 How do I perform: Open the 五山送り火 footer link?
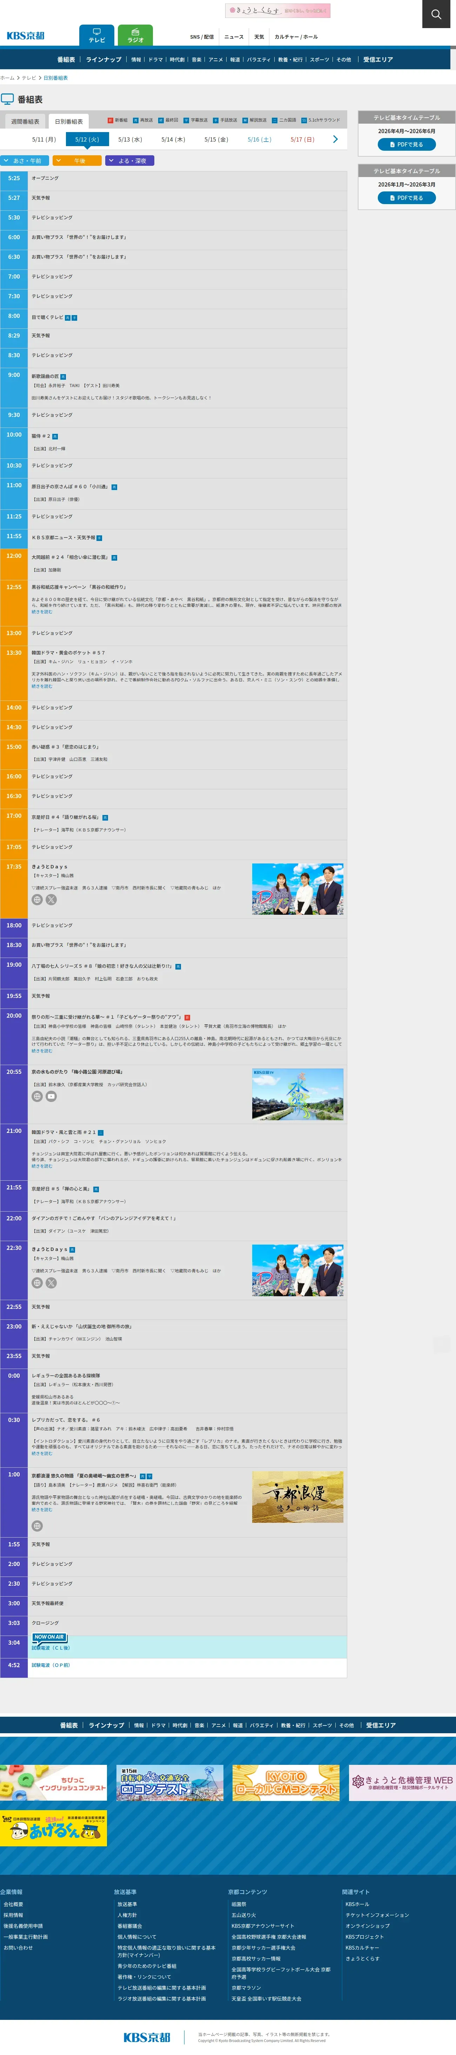243,1914
